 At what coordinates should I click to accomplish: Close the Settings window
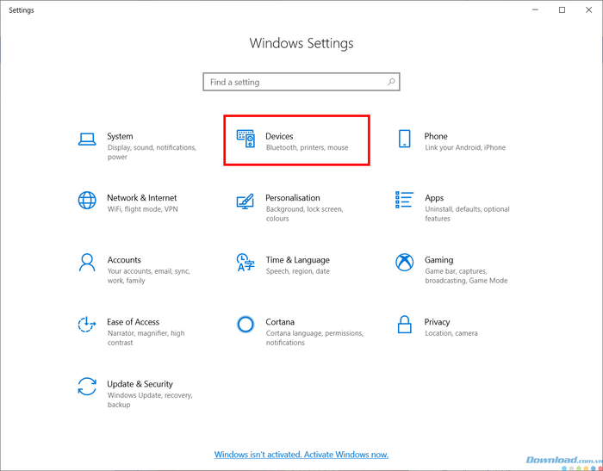click(x=588, y=10)
